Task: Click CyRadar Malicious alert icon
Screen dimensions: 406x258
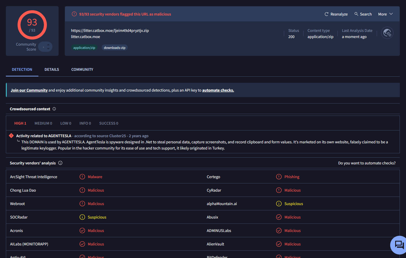Action: click(x=279, y=190)
